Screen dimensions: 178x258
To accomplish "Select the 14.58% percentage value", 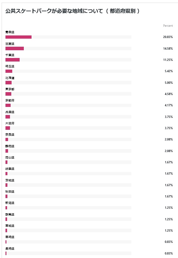I will (x=168, y=49).
